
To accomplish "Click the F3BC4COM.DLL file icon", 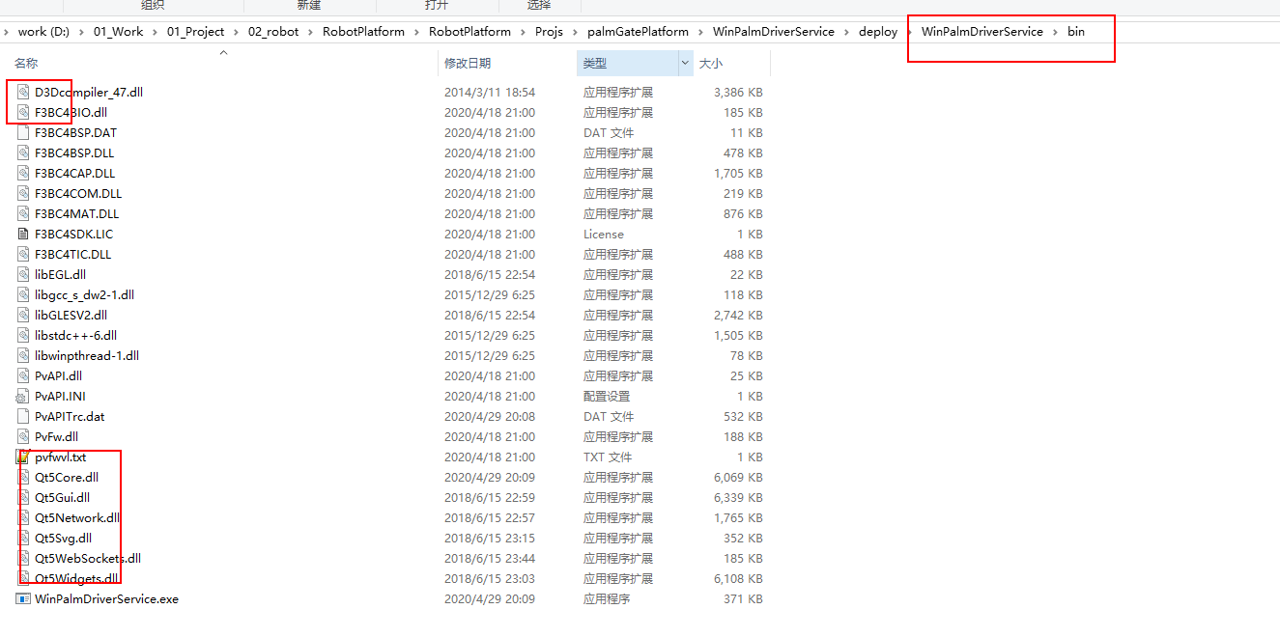I will coord(24,193).
